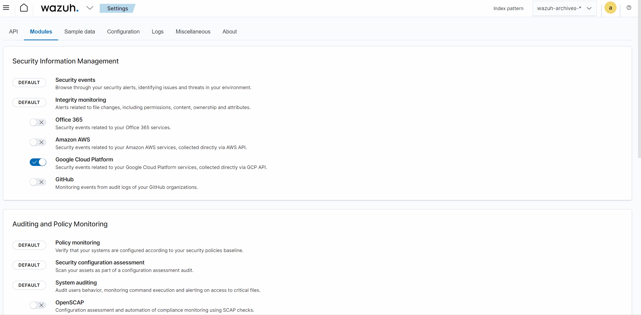Enable the Office 365 module toggle
641x315 pixels.
(38, 122)
